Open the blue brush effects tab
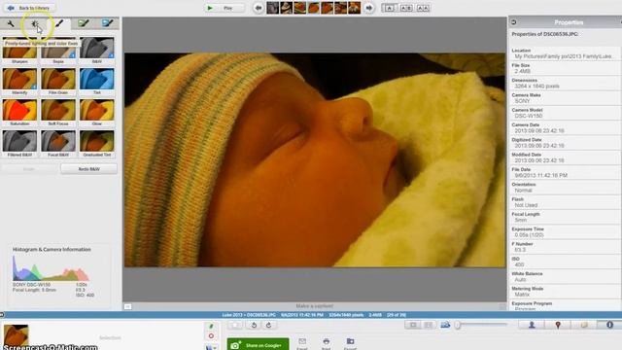622x350 pixels. [x=107, y=23]
